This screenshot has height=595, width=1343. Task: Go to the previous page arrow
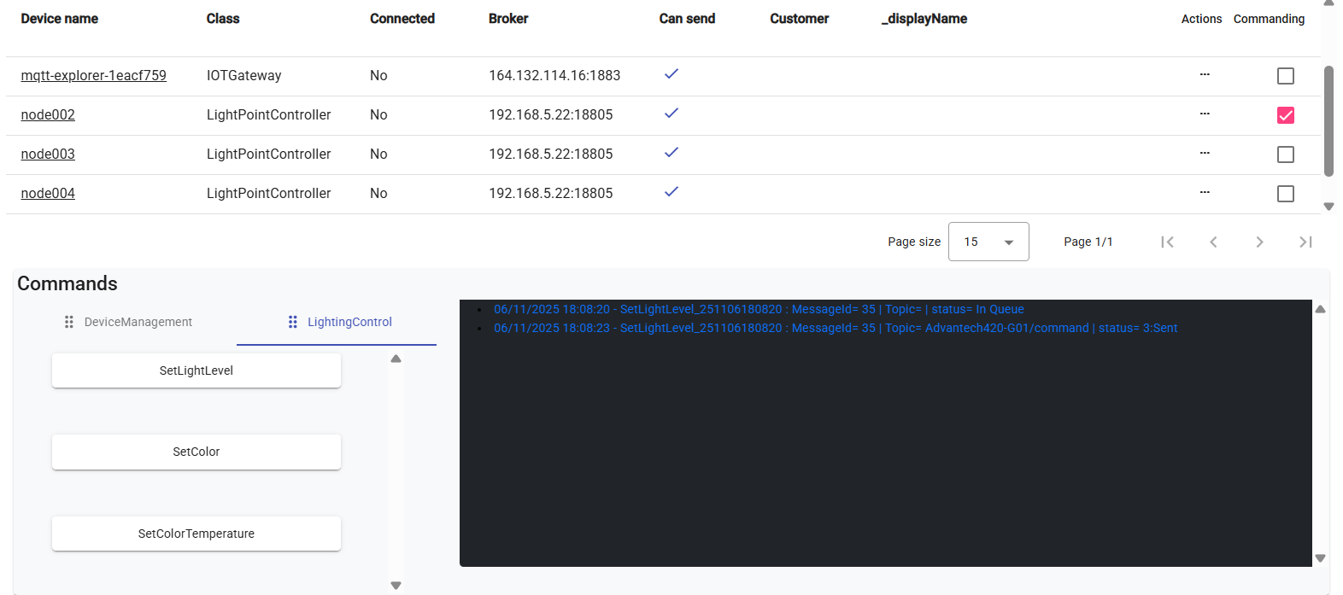pos(1213,242)
